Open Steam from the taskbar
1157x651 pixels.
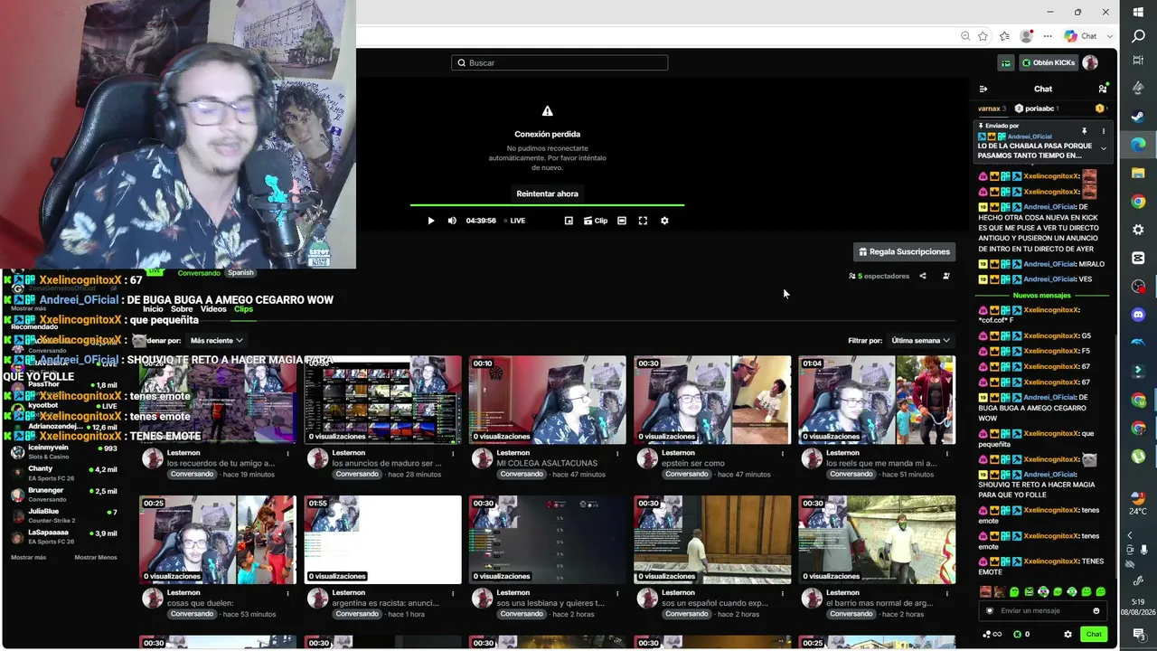(1138, 118)
